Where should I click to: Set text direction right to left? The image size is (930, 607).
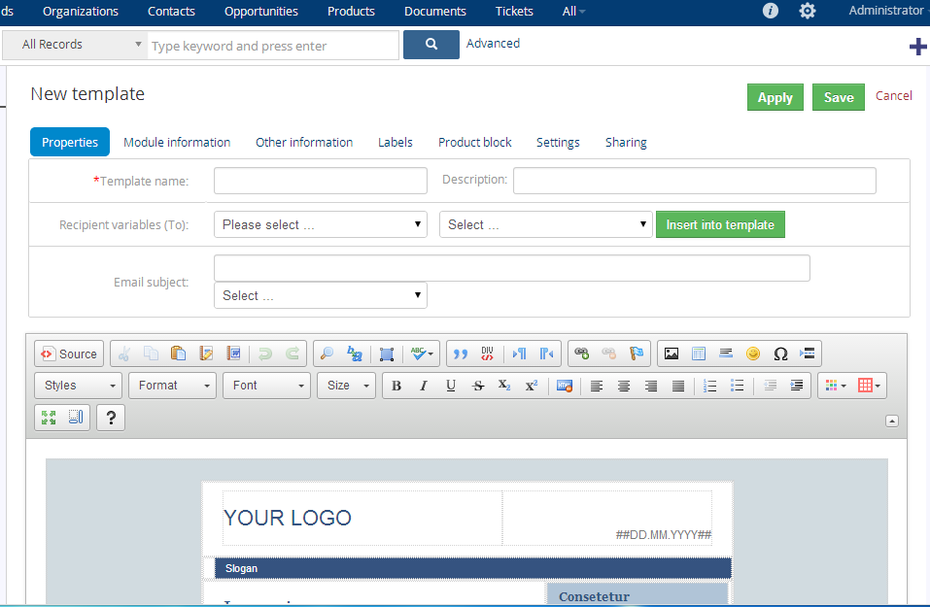(546, 354)
